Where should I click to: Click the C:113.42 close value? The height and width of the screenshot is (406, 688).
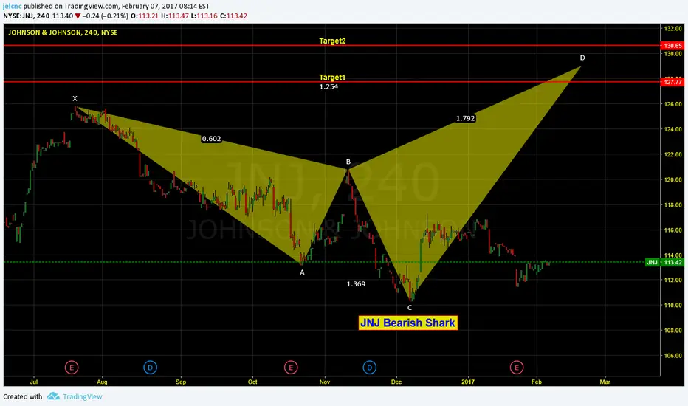coord(233,16)
